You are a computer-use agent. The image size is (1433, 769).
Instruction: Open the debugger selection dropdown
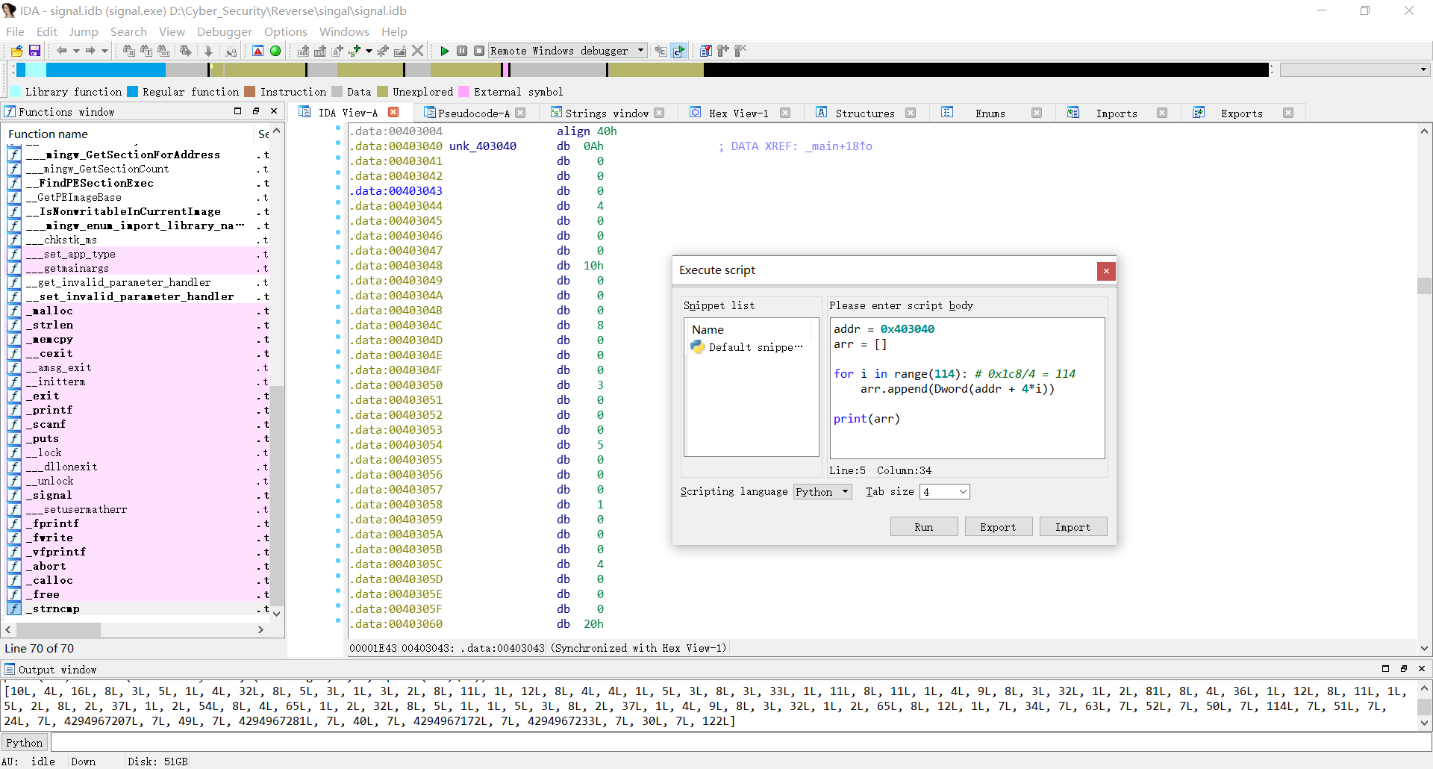point(640,51)
